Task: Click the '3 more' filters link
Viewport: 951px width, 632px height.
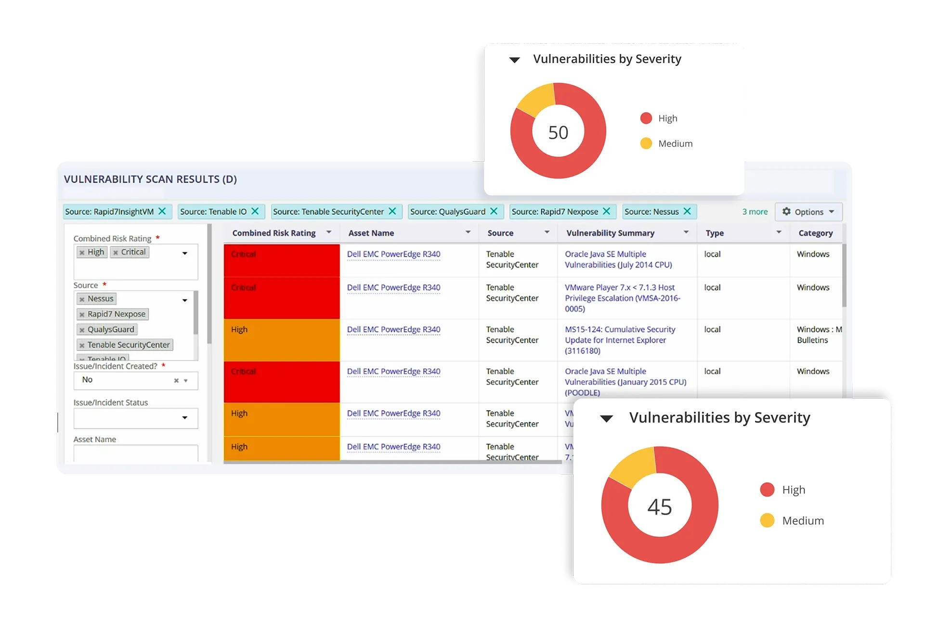Action: click(755, 212)
